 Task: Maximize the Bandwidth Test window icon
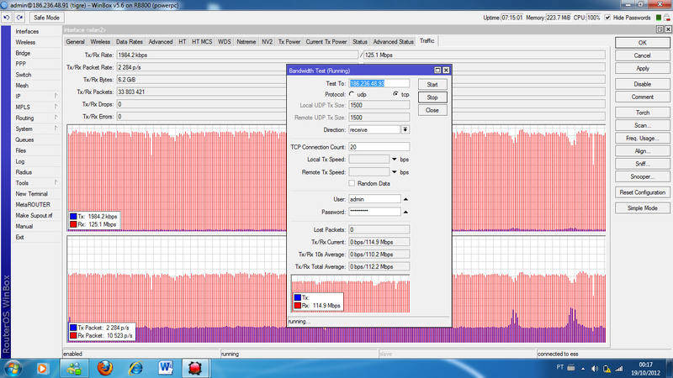tap(437, 71)
